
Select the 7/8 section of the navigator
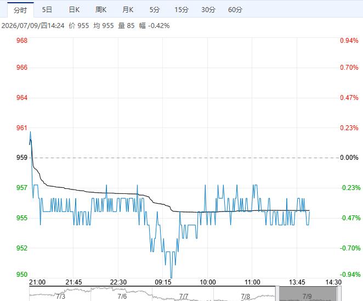(x=246, y=296)
